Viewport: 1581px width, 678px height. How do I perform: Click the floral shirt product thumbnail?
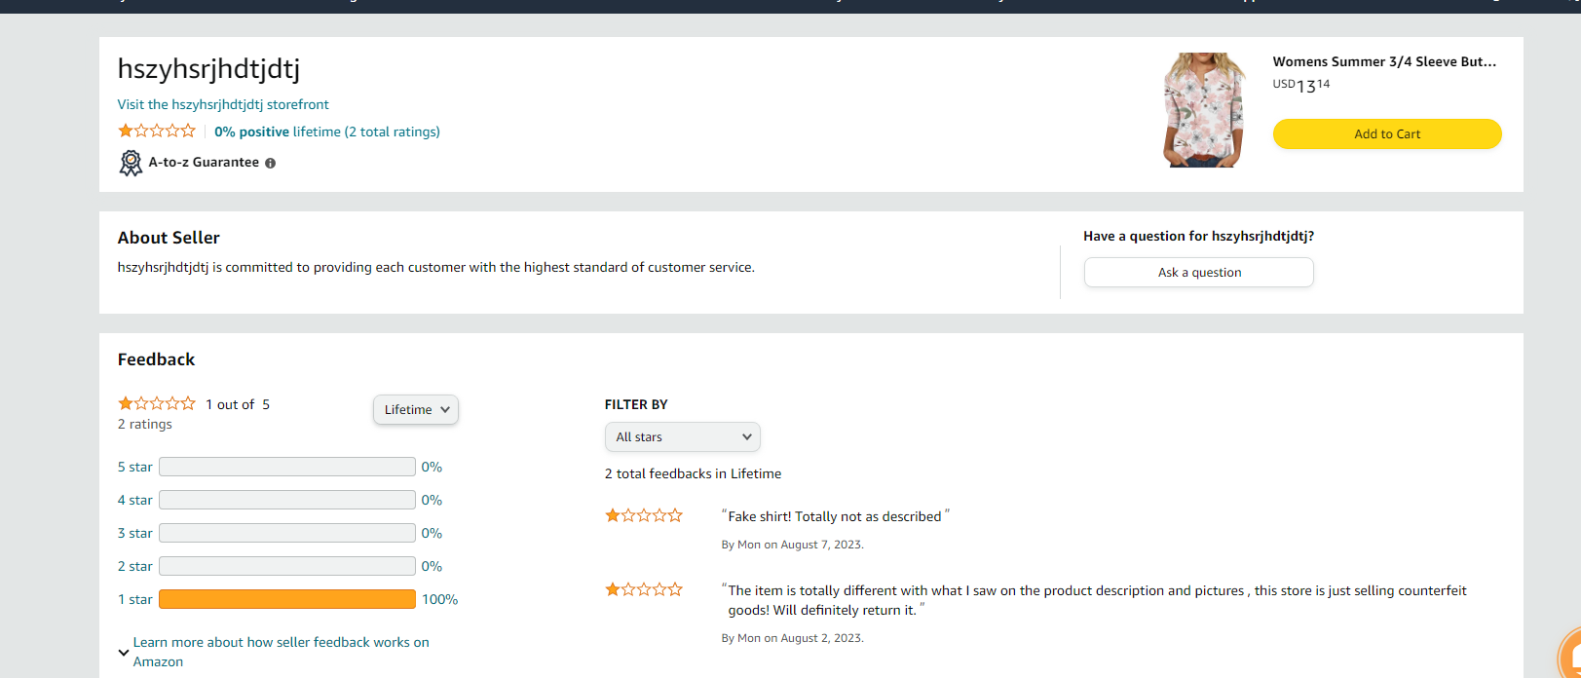1204,110
